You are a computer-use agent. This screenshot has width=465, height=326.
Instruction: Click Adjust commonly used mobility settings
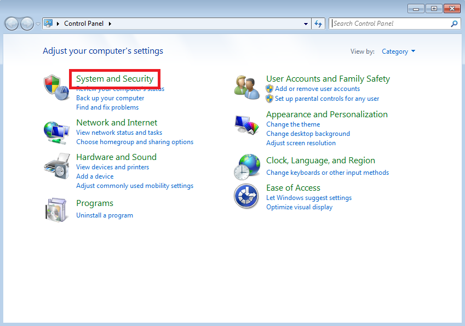(135, 186)
